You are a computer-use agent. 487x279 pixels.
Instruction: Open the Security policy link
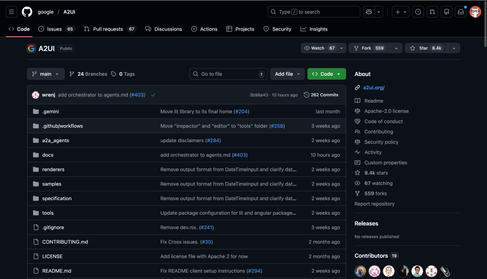pyautogui.click(x=381, y=142)
